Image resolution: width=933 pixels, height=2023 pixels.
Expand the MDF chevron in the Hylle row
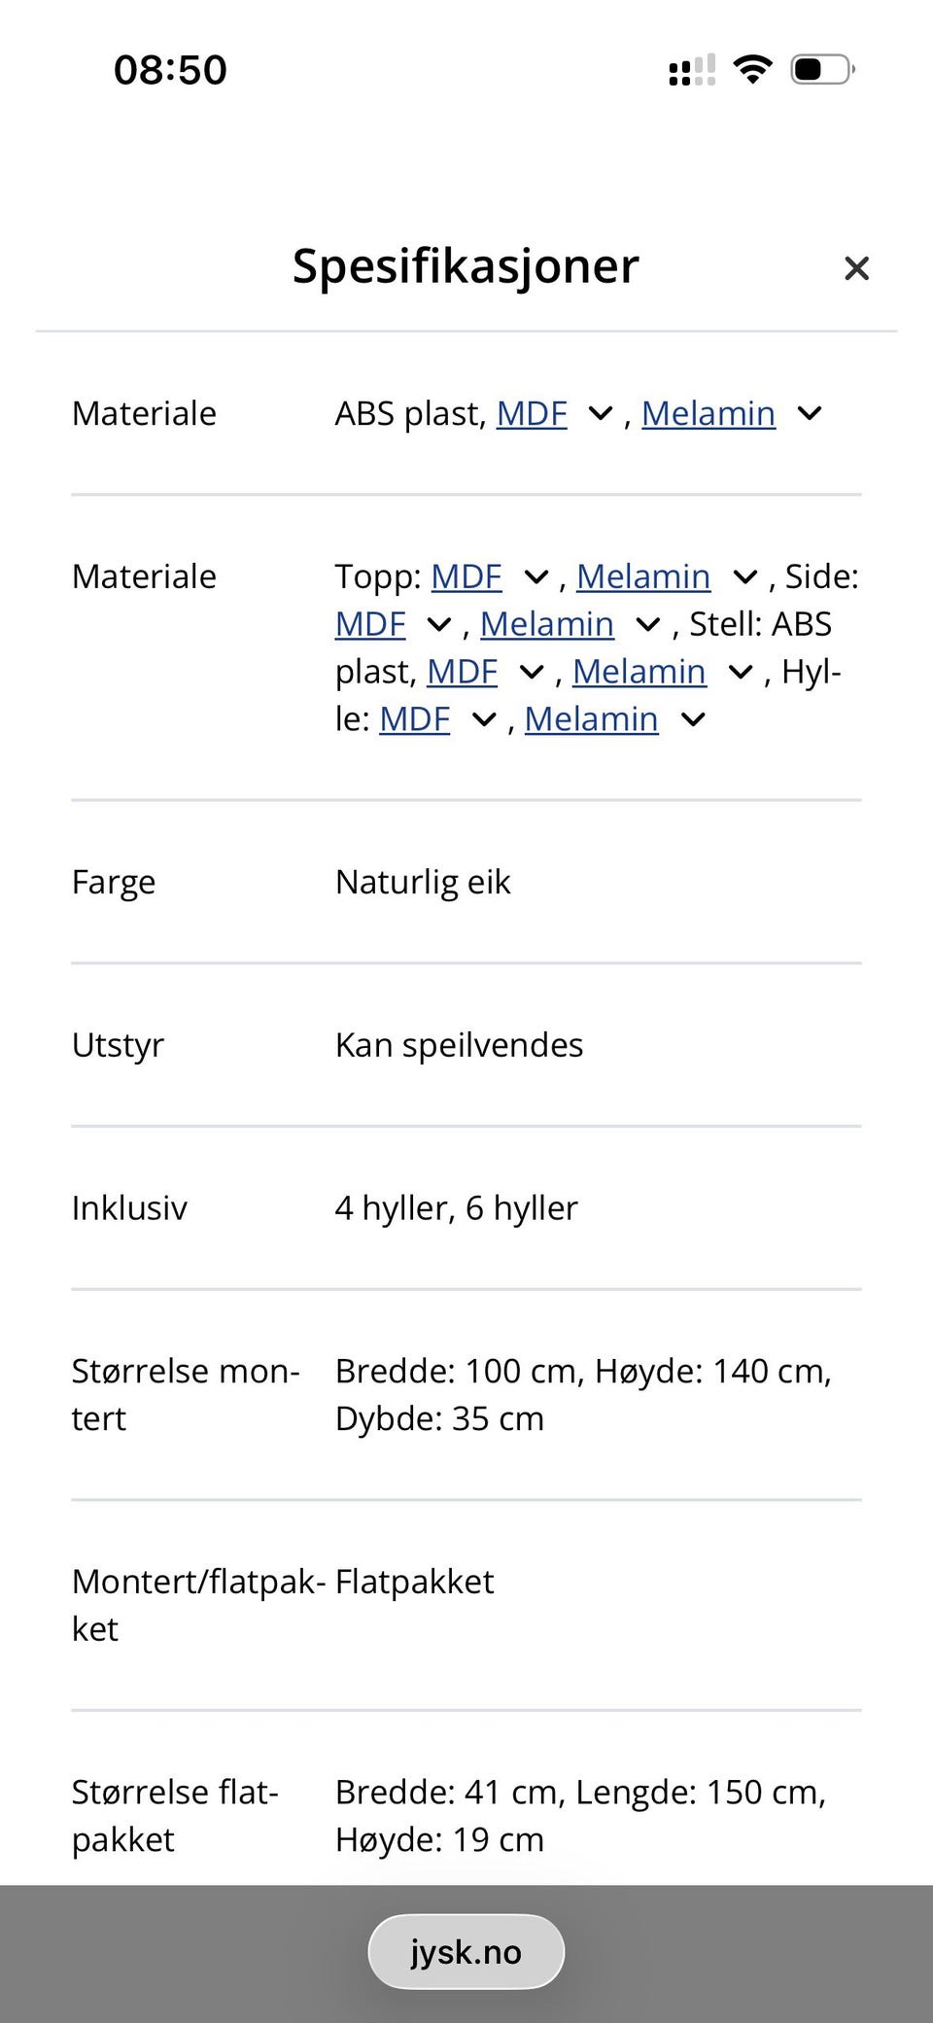pyautogui.click(x=483, y=718)
